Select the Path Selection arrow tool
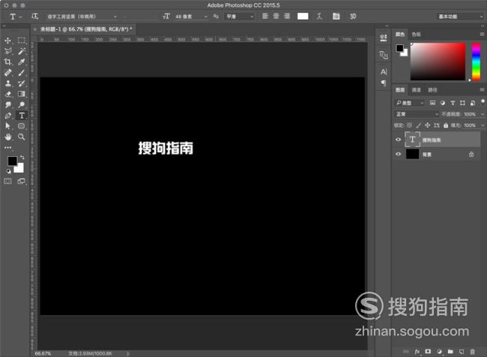The height and width of the screenshot is (357, 487). 7,126
